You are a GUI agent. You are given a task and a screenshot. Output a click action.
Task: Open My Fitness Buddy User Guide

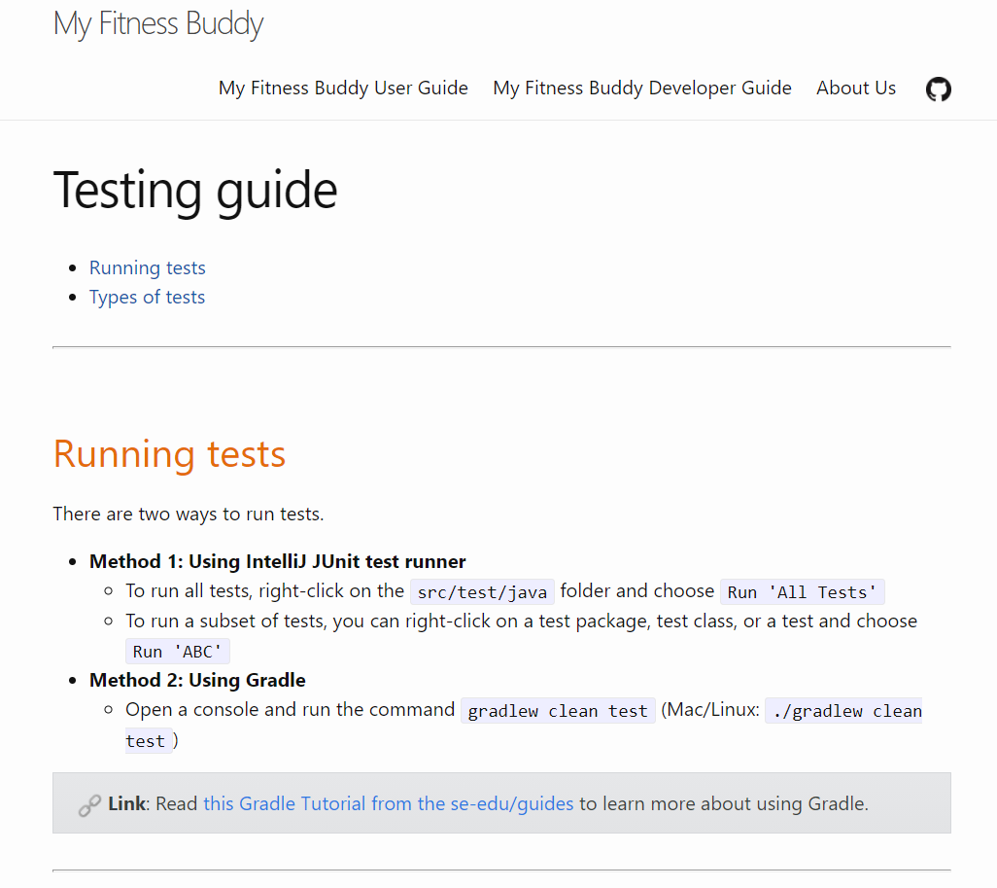(x=343, y=88)
